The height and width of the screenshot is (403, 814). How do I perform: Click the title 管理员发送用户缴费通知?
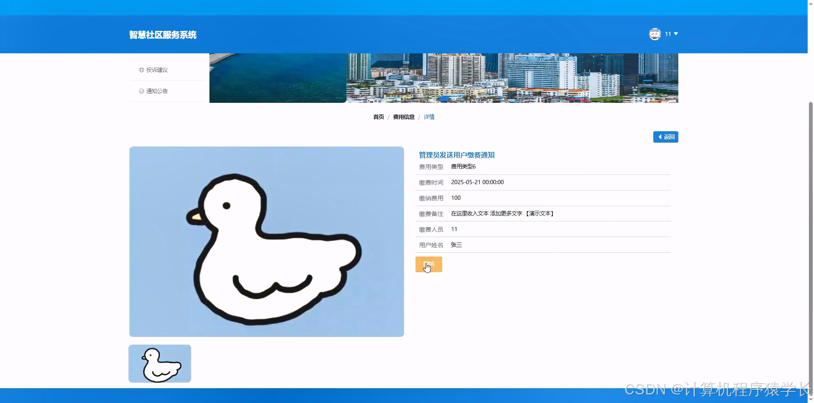[x=457, y=155]
